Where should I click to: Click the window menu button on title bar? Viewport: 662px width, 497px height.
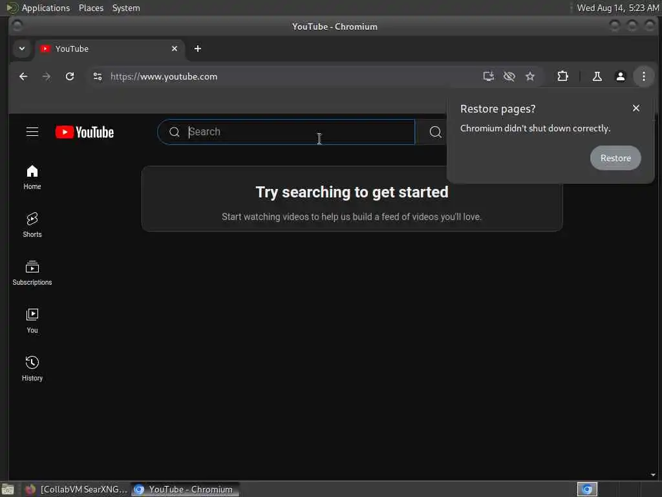[17, 26]
